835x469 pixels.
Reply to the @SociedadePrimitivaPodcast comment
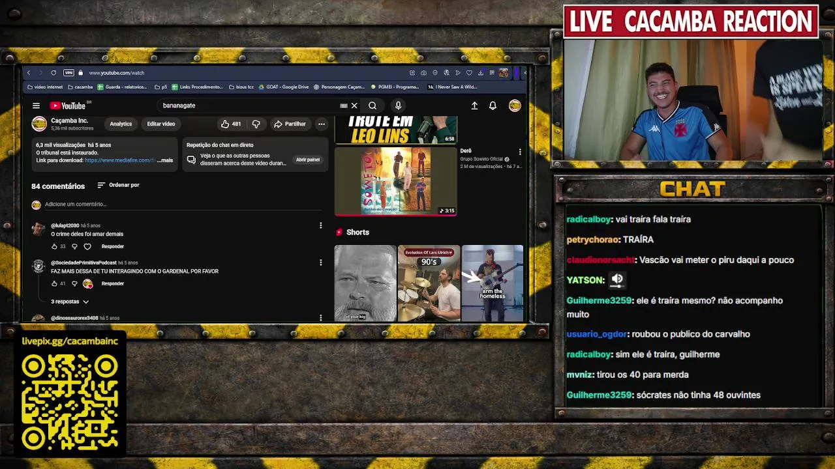[x=112, y=283]
